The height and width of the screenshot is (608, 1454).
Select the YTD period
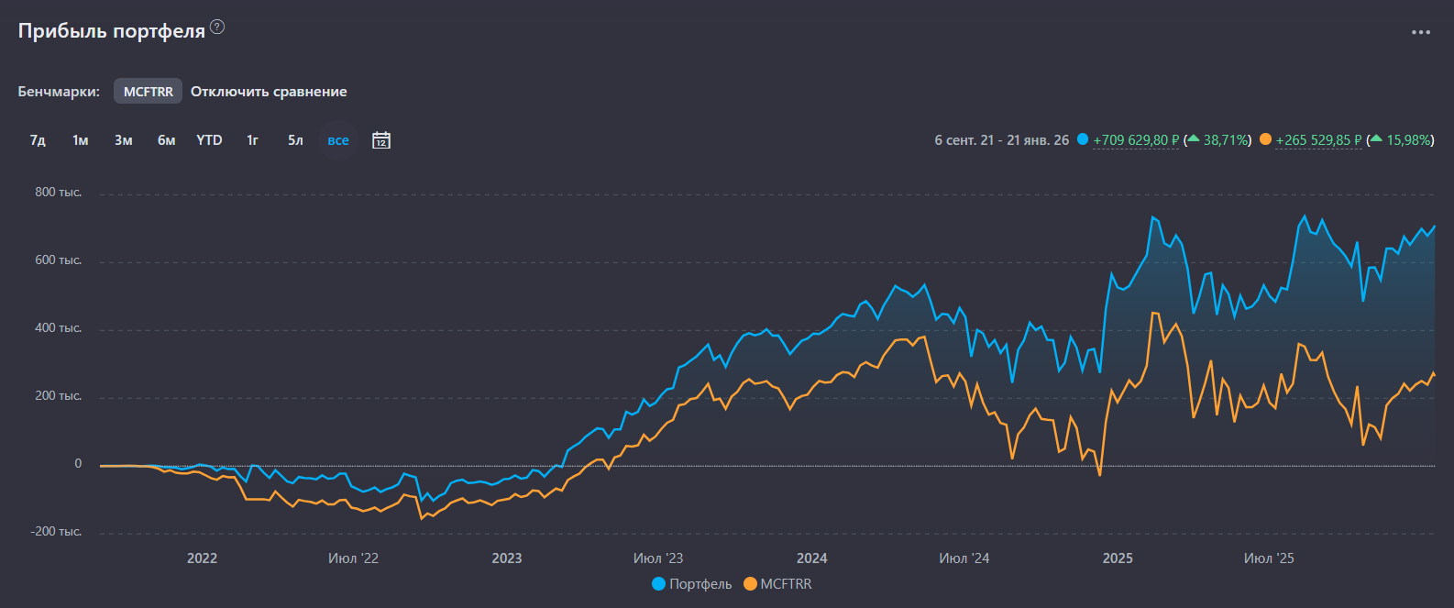tap(209, 140)
